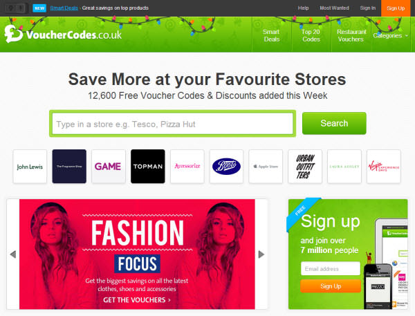Open the Boots store logo tile
Screen dimensions: 415x316
[x=226, y=167]
